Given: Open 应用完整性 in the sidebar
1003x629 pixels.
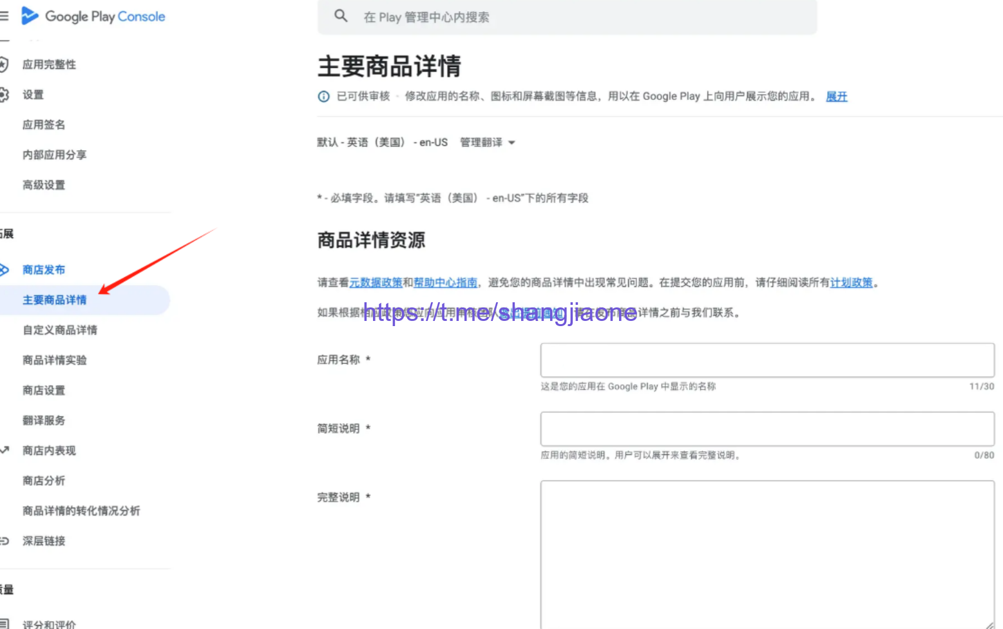Looking at the screenshot, I should (x=49, y=64).
